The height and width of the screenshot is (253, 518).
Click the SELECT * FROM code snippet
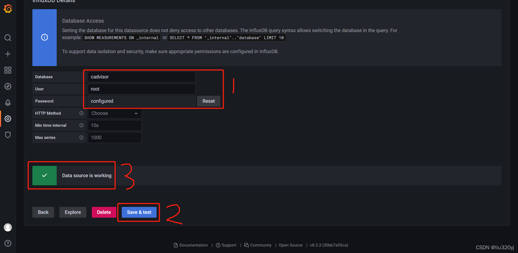[227, 38]
